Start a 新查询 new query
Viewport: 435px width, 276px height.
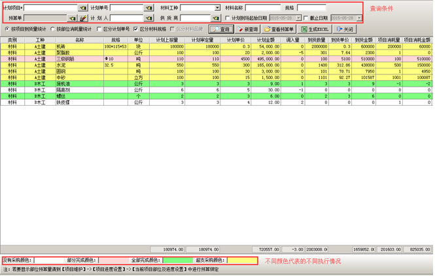click(248, 29)
